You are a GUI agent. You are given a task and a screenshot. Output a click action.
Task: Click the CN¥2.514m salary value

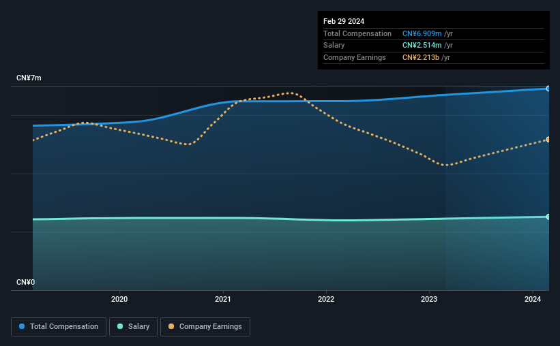(x=422, y=46)
